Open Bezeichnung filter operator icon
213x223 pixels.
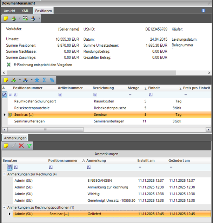pos(95,95)
